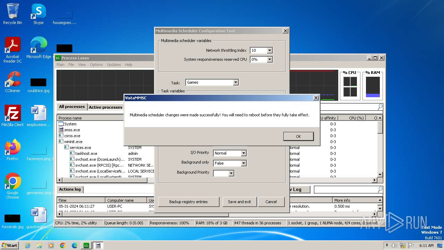
Task: Sort by CPU (%) column header
Action: pyautogui.click(x=352, y=118)
